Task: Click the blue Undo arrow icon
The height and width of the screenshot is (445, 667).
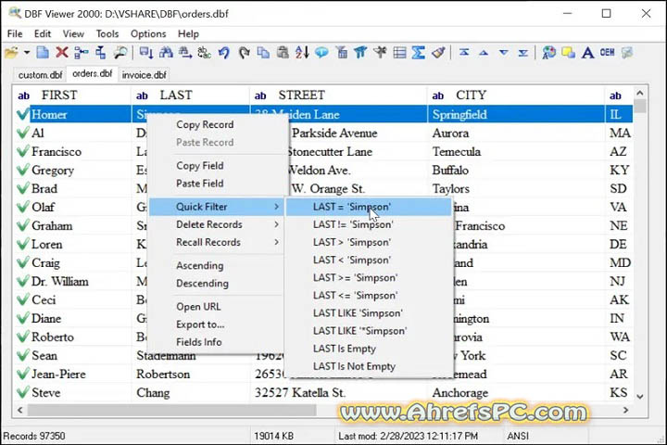Action: click(224, 53)
